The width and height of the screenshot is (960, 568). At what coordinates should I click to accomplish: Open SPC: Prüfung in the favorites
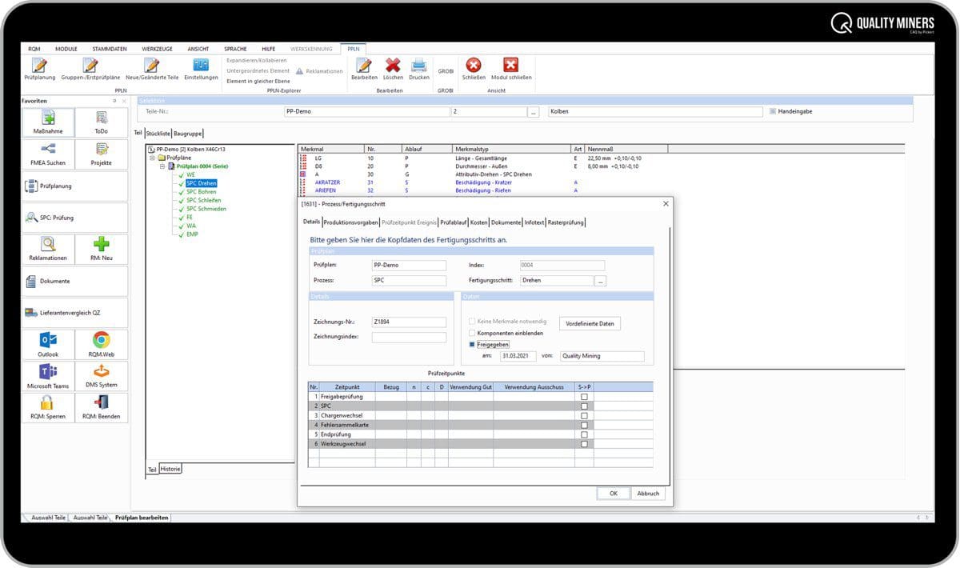74,217
